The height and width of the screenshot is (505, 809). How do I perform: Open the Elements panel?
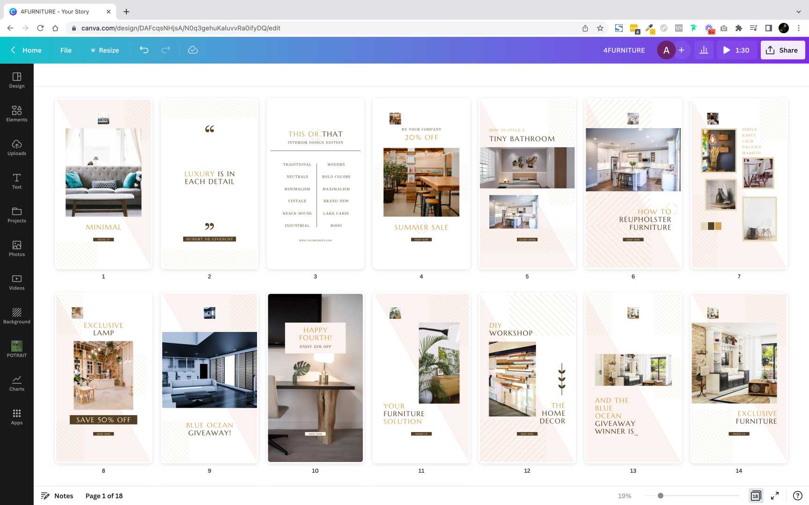point(16,114)
